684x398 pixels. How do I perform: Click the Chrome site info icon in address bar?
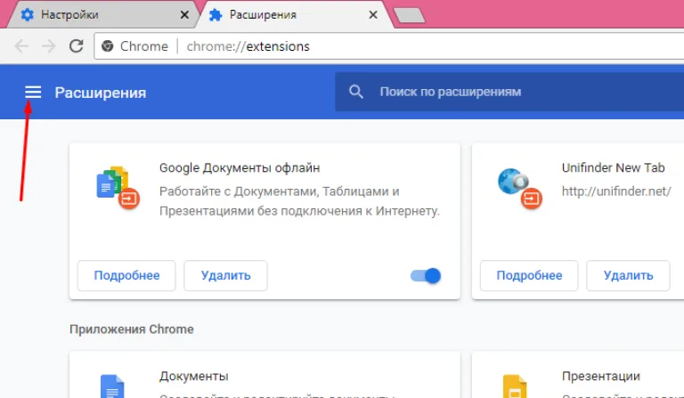(107, 46)
